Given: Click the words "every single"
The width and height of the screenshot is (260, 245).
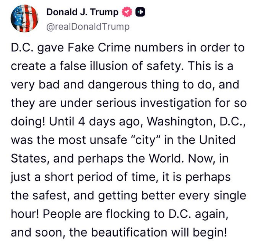Looking at the screenshot, I should click(x=212, y=196).
